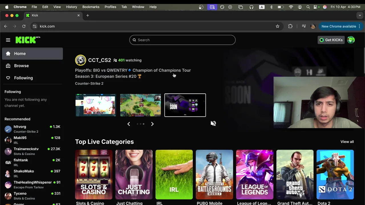Screen dimensions: 365x205
Task: Click the KICK logo
Action: [x=28, y=40]
